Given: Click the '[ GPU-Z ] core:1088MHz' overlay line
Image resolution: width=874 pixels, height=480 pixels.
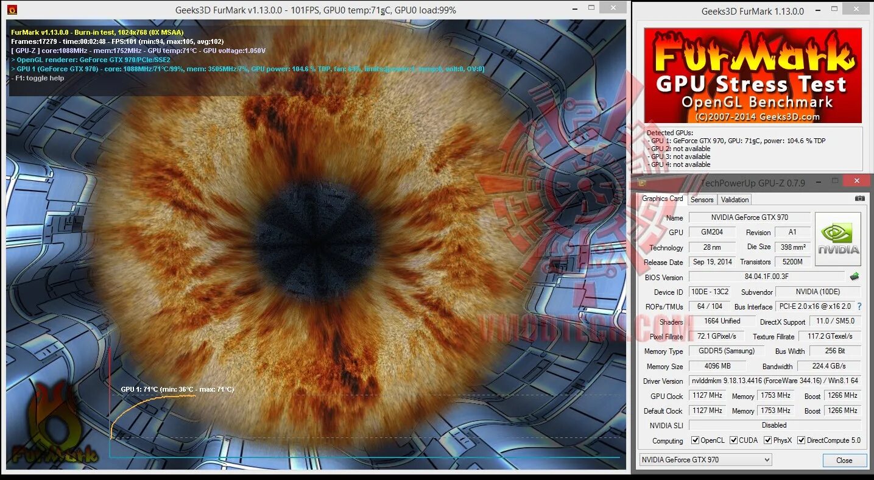Looking at the screenshot, I should (138, 51).
